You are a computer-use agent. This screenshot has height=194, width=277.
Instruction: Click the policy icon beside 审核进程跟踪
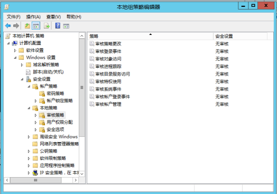pyautogui.click(x=91, y=66)
